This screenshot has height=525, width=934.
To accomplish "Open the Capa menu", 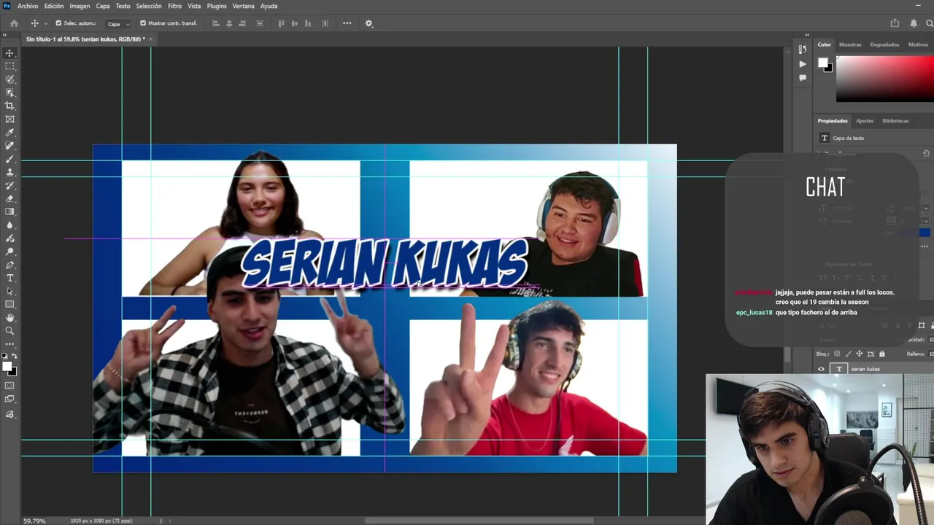I will [103, 6].
